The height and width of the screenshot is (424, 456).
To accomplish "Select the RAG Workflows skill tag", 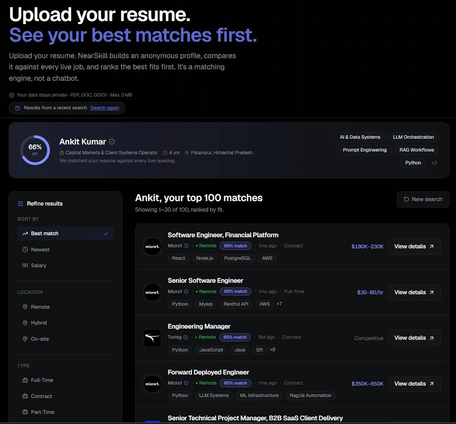I will coord(416,150).
